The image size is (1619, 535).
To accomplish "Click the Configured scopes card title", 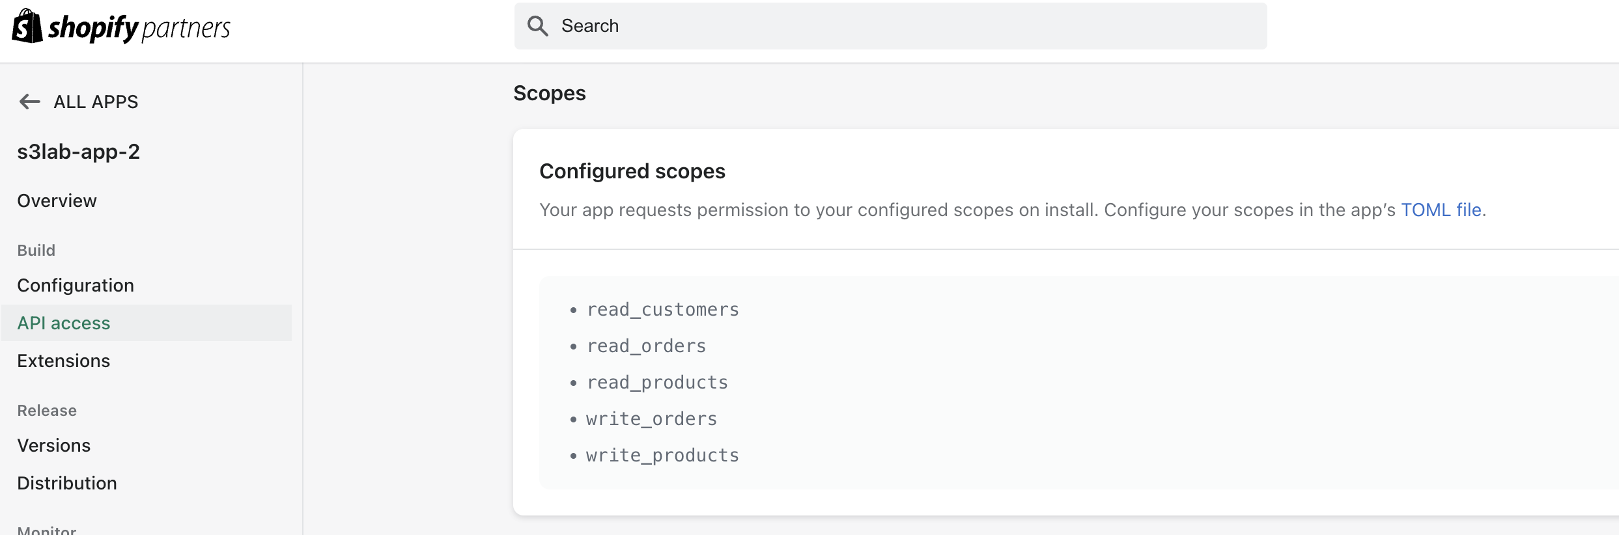I will (632, 171).
